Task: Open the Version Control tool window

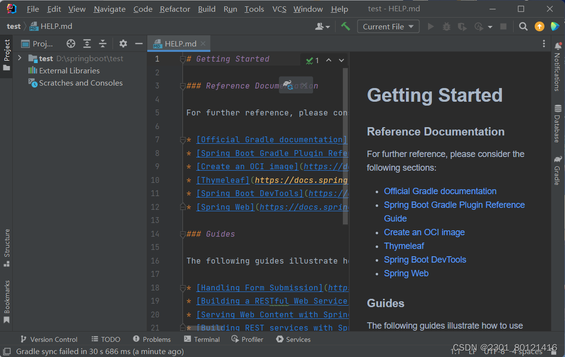Action: (x=49, y=339)
